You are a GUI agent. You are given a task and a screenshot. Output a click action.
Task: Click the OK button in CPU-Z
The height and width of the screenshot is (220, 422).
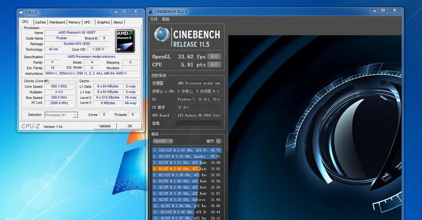pyautogui.click(x=130, y=126)
